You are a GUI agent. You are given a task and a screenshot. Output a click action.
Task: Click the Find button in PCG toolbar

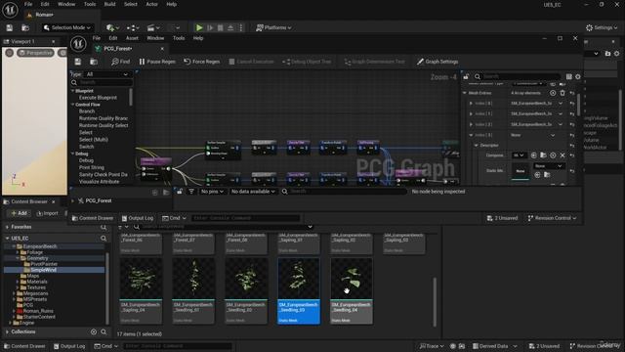[x=121, y=62]
